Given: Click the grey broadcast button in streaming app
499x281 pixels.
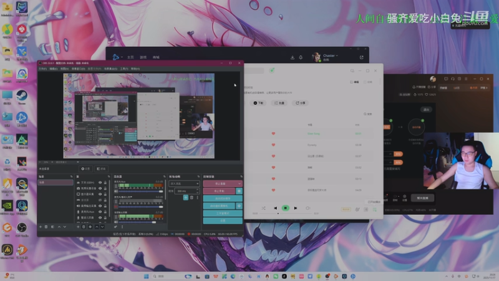Looking at the screenshot, I should (x=422, y=198).
